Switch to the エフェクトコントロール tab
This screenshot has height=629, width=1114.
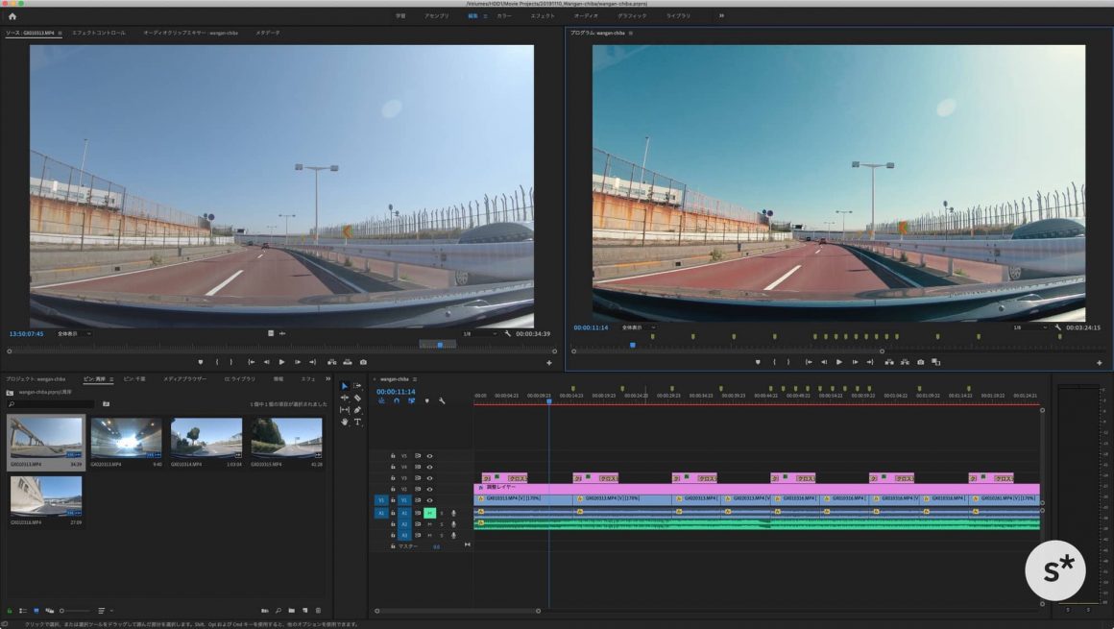pyautogui.click(x=98, y=33)
